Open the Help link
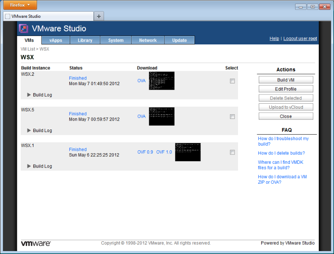Image resolution: width=334 pixels, height=254 pixels. tap(274, 39)
